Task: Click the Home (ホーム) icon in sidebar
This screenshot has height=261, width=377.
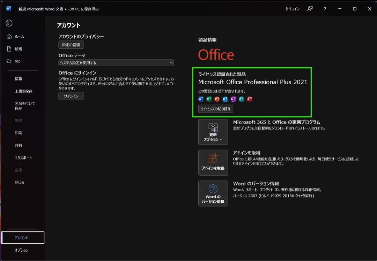Action: [x=9, y=37]
